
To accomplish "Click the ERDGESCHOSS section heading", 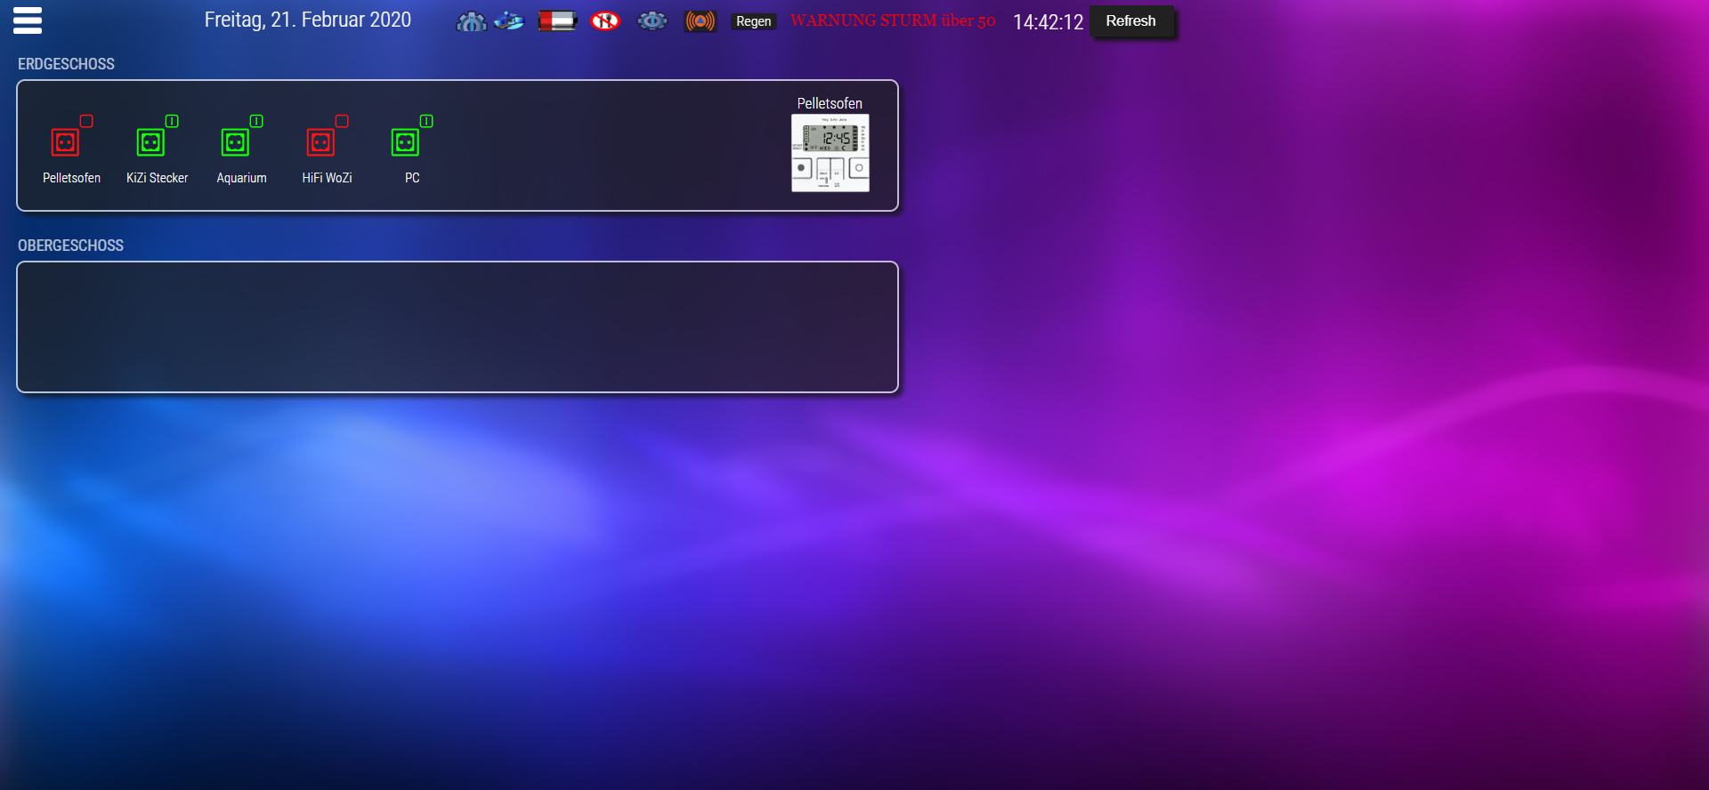I will (67, 64).
